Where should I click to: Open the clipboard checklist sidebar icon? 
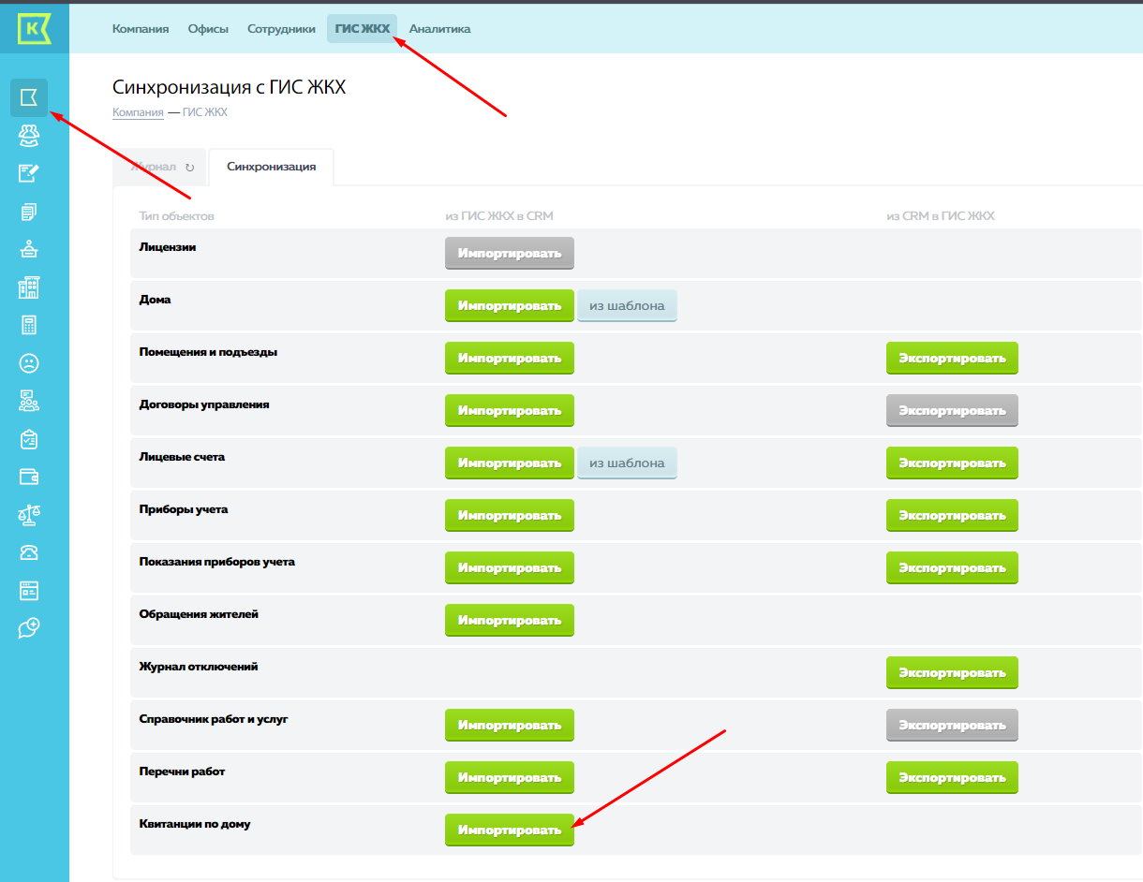(x=29, y=438)
